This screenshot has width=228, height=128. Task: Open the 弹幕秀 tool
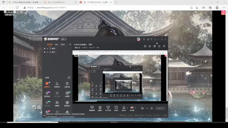(x=57, y=104)
